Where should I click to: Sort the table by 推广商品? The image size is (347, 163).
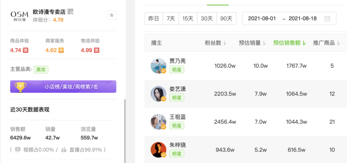(x=326, y=43)
